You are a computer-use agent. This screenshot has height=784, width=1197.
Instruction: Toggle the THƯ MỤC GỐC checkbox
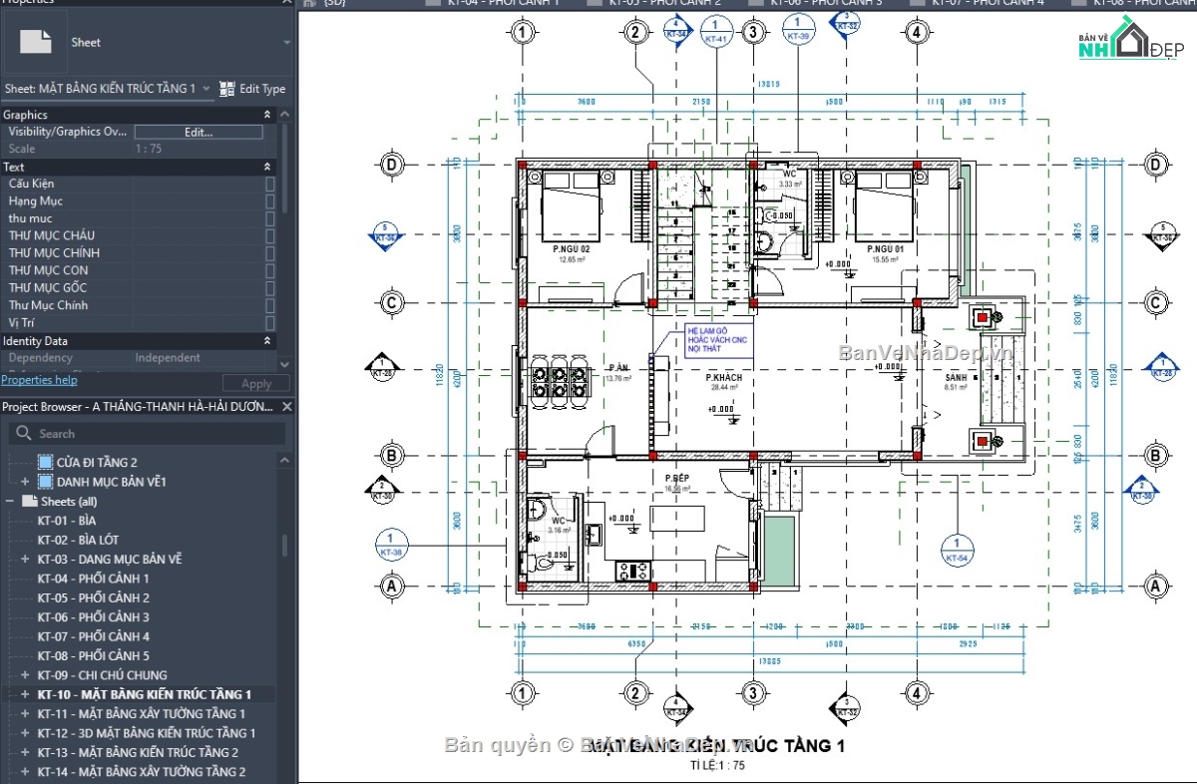270,288
